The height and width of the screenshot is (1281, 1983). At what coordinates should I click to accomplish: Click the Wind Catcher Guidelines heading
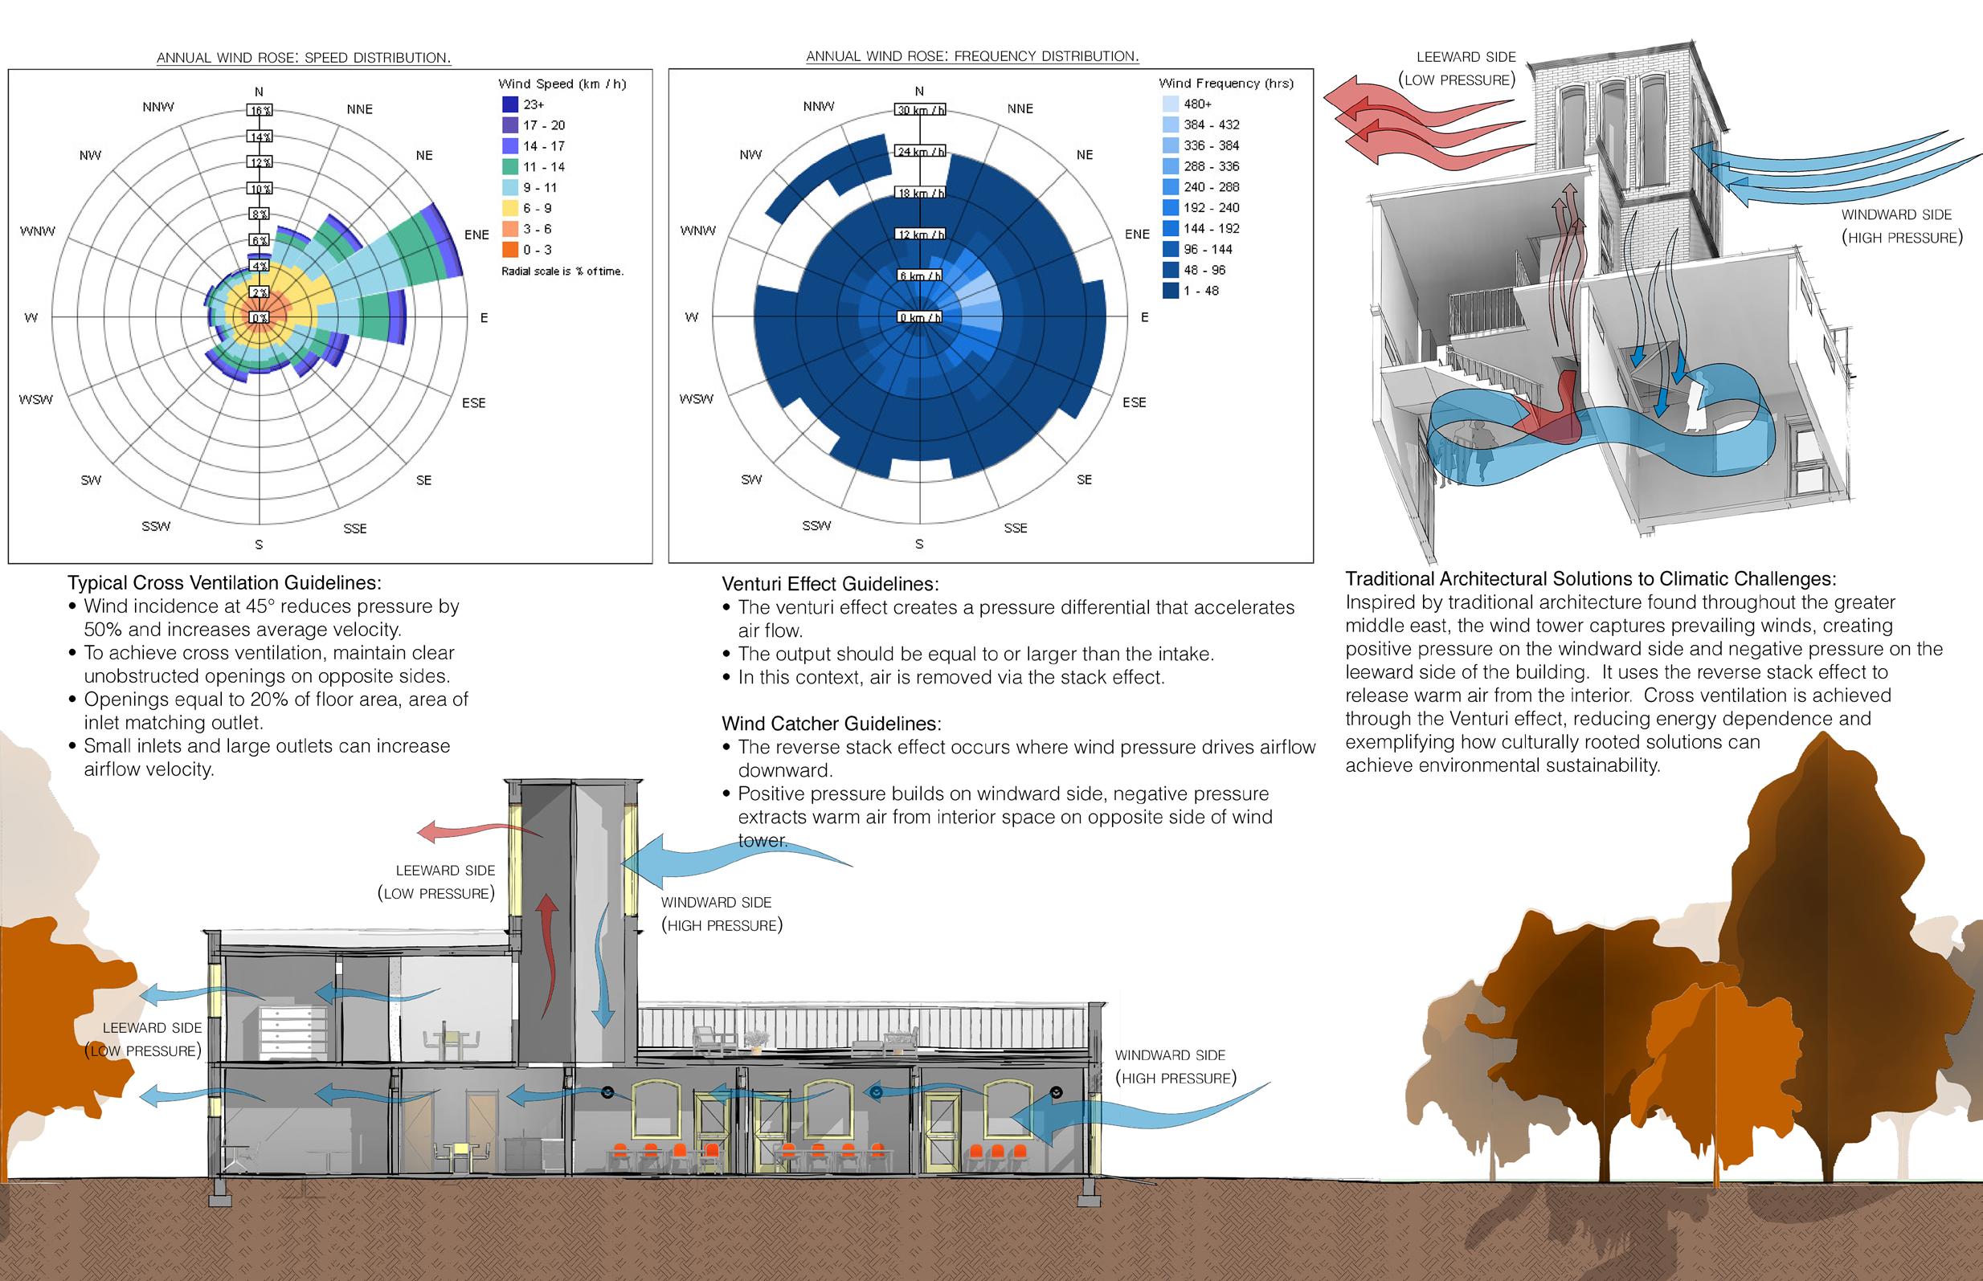[x=832, y=724]
